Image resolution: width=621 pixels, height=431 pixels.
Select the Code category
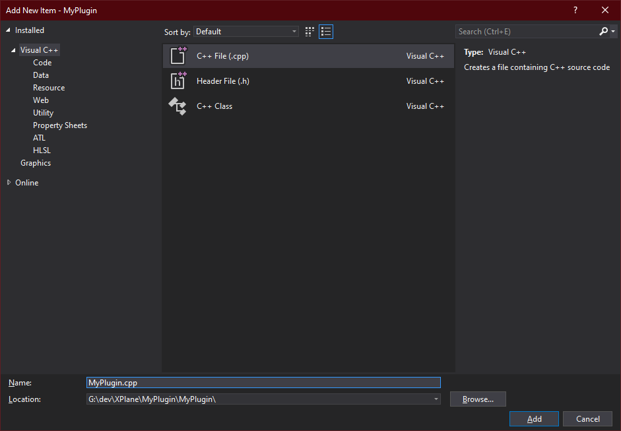(x=42, y=62)
